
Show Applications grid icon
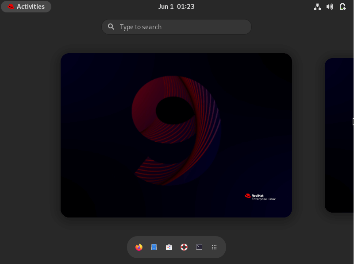(x=214, y=247)
